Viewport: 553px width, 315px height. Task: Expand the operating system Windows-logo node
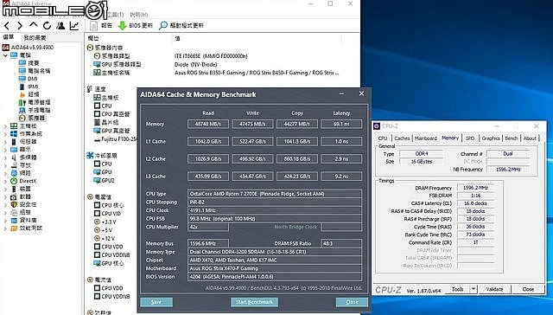click(5, 134)
